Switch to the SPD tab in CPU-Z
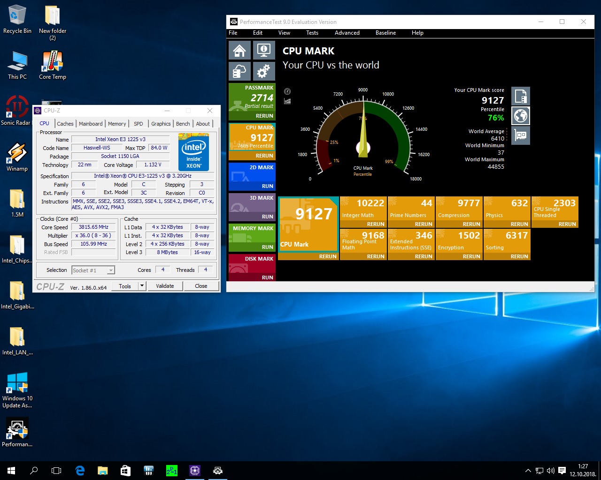The width and height of the screenshot is (601, 480). [x=139, y=124]
